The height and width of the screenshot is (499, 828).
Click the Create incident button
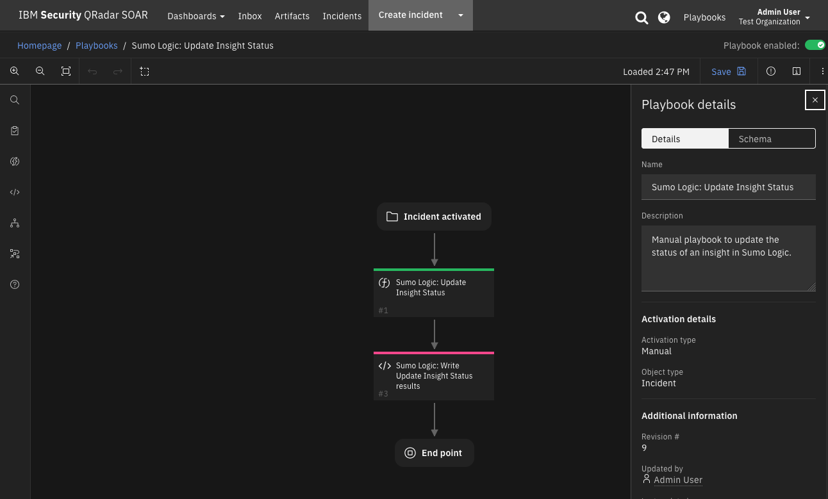pyautogui.click(x=411, y=15)
